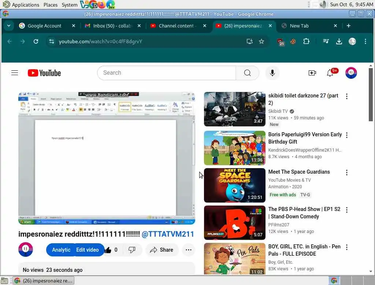
Task: Open the cookie extension icon
Action: coord(293,41)
